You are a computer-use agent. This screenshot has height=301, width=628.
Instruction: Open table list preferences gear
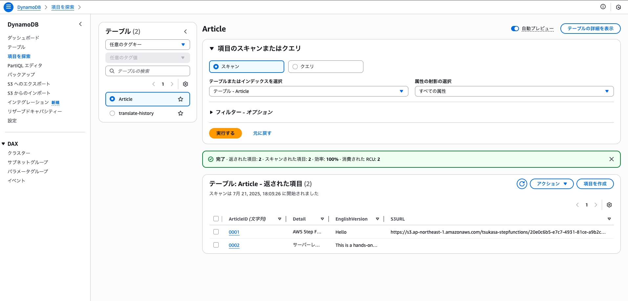[185, 84]
